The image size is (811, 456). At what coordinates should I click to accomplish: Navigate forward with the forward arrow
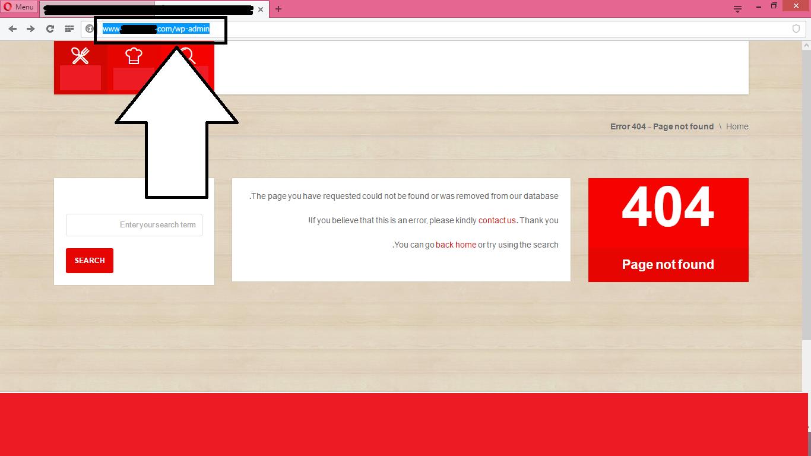click(x=31, y=28)
